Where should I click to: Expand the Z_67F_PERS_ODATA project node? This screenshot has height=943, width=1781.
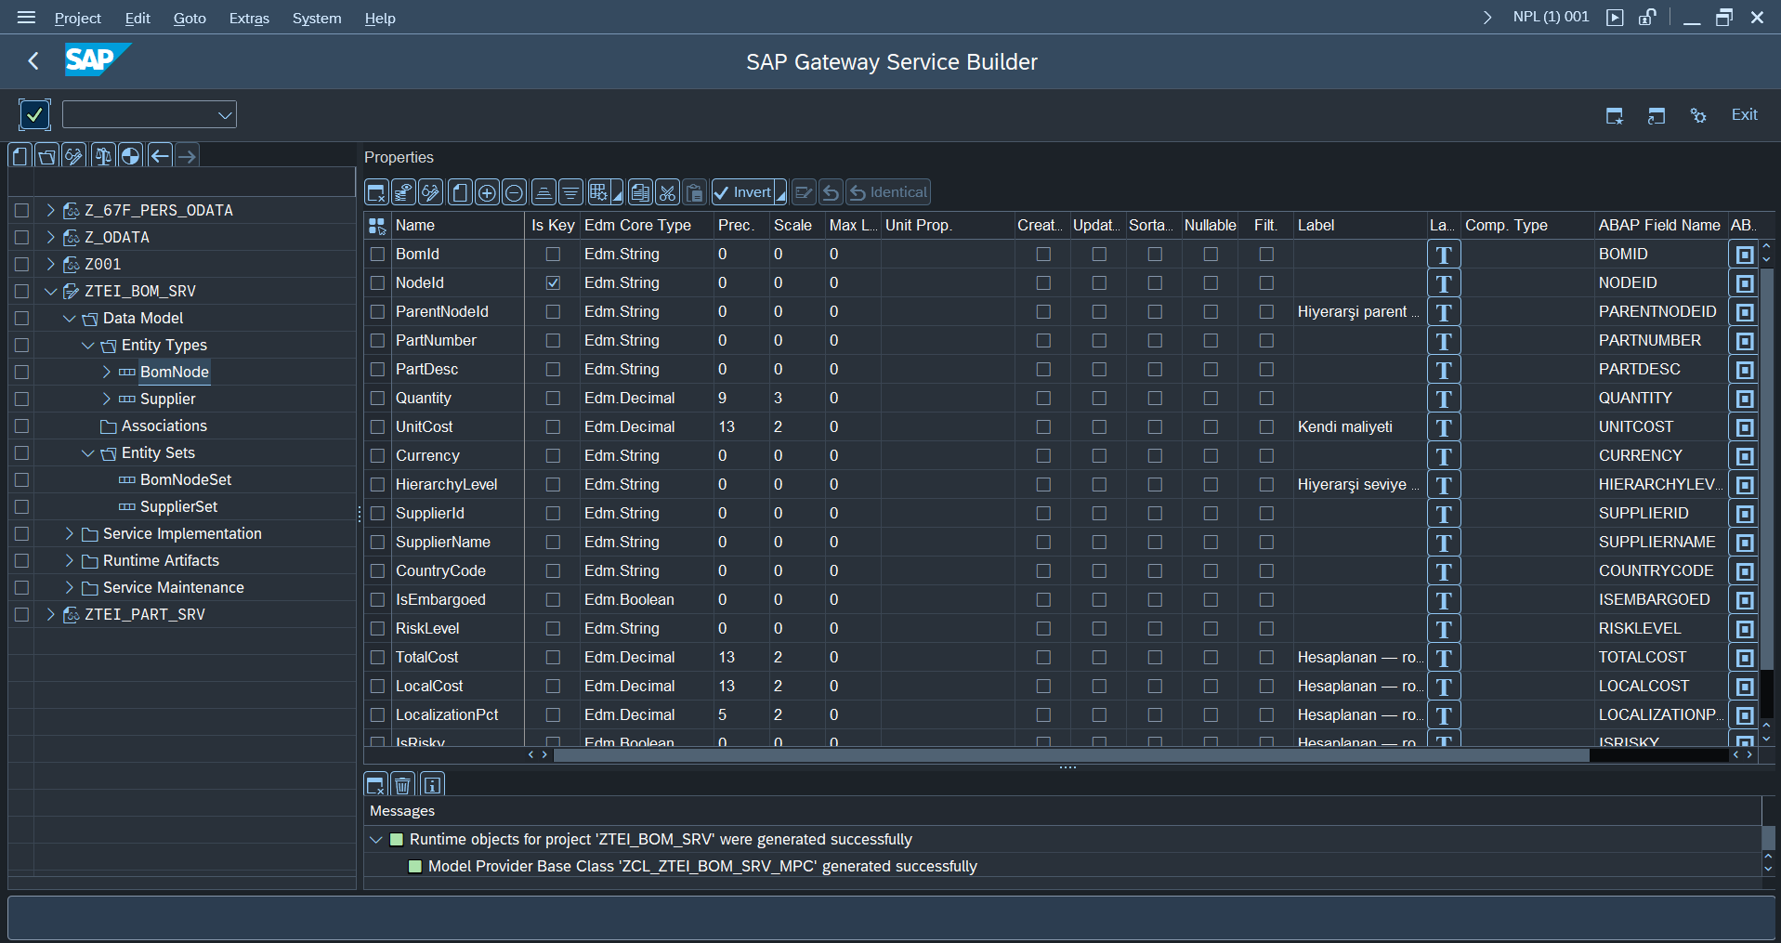tap(50, 210)
